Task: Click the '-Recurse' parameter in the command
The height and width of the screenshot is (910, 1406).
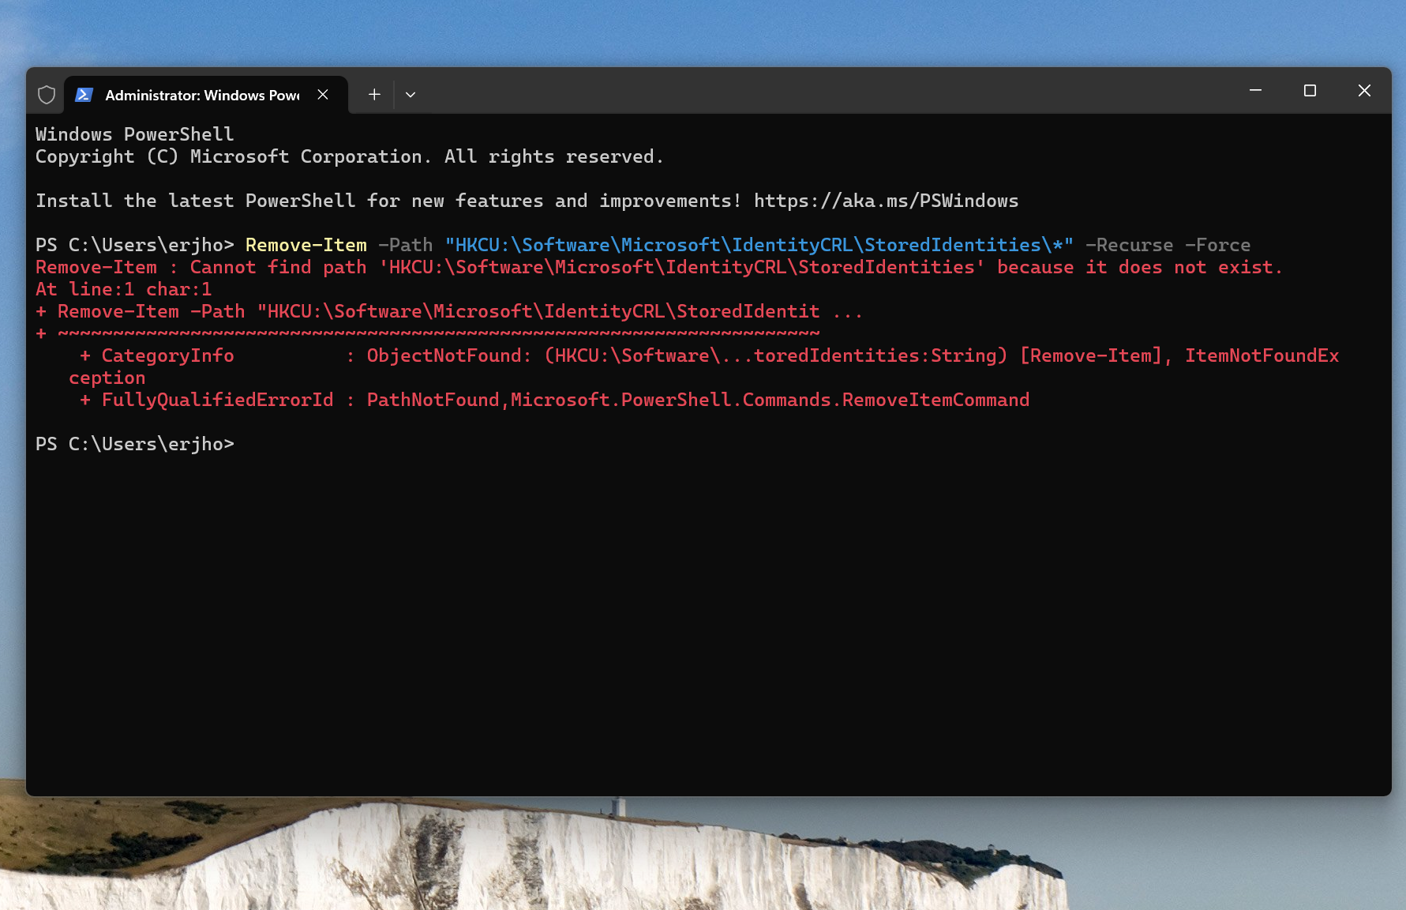Action: 1129,245
